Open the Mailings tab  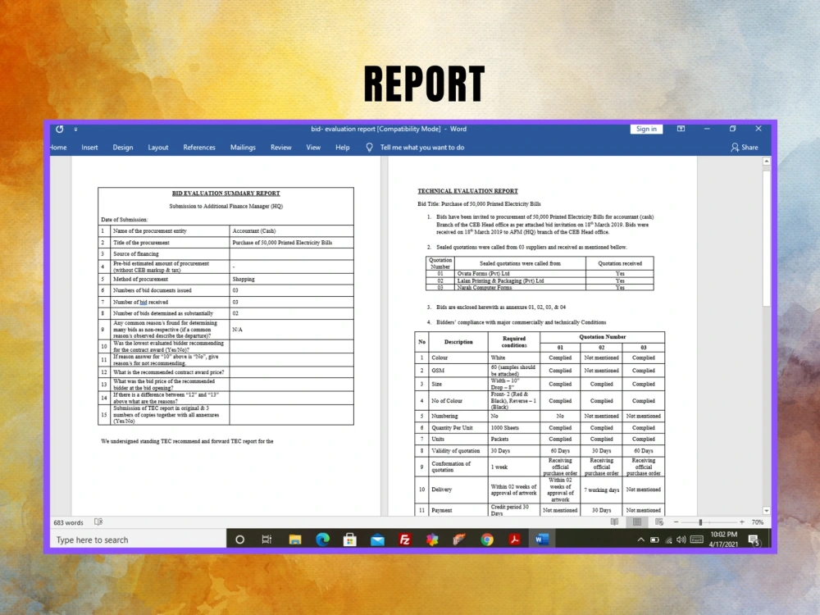click(x=243, y=148)
